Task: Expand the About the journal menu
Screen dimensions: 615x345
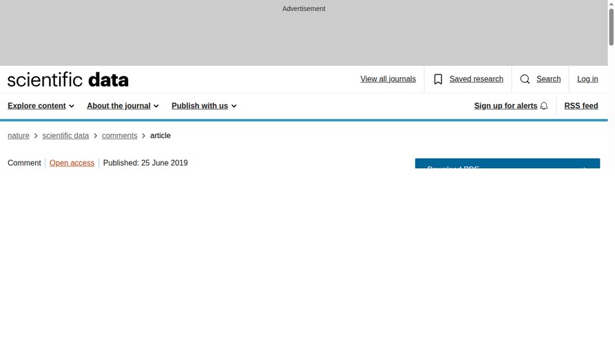Action: [x=123, y=106]
